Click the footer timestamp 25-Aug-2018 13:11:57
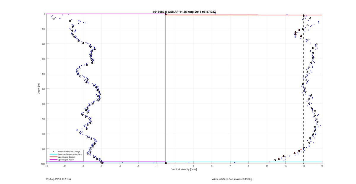This screenshot has height=184, width=356. 58,179
